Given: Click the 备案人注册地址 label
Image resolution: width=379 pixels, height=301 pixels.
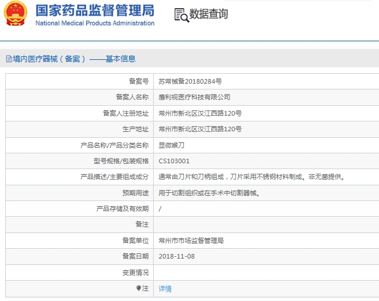Looking at the screenshot, I should point(126,113).
